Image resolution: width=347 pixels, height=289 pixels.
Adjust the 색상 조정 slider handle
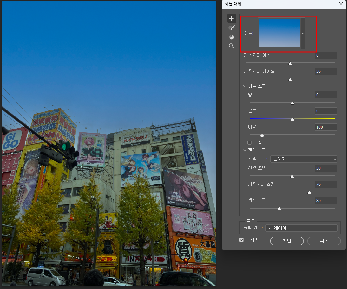coord(279,209)
